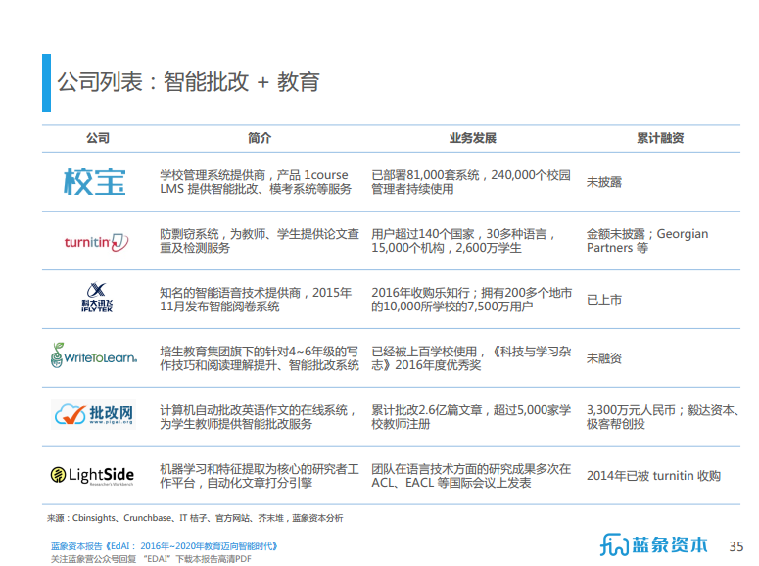This screenshot has height=566, width=759.
Task: Select the 3,300万元人民币 funding cell
Action: pyautogui.click(x=663, y=417)
